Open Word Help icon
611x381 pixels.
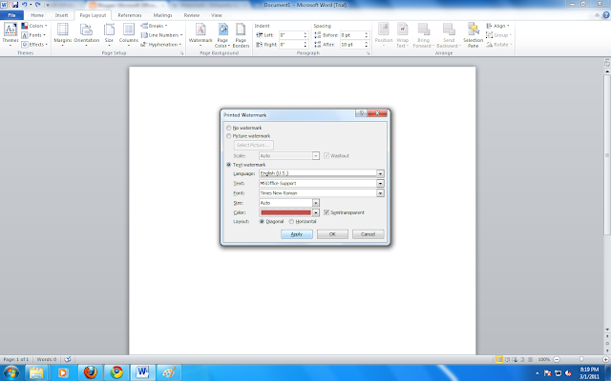pyautogui.click(x=606, y=15)
